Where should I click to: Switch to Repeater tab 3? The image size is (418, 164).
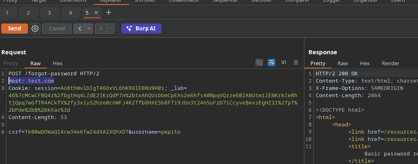[49, 13]
